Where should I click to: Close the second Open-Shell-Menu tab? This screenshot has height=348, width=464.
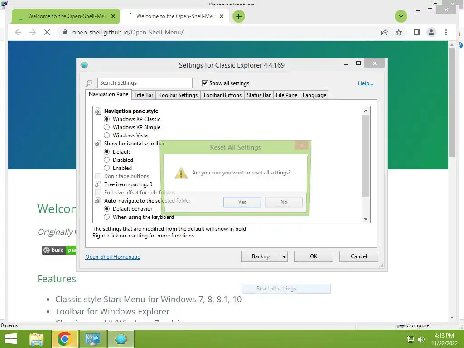click(221, 16)
